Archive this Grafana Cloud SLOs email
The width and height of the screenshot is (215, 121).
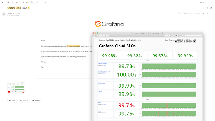(8, 2)
